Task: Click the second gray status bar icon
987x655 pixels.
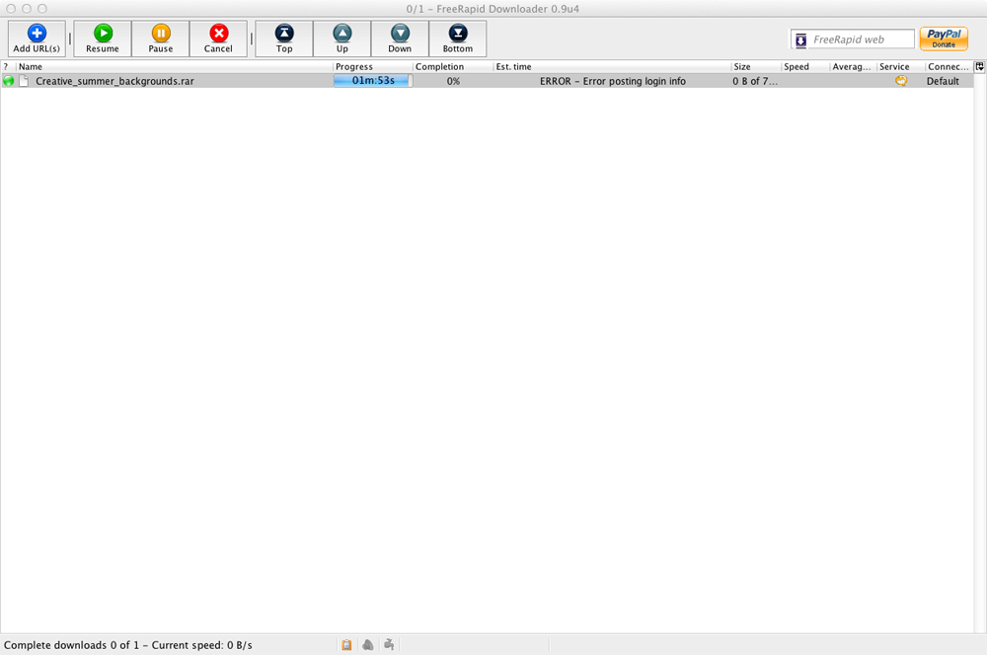Action: [368, 645]
